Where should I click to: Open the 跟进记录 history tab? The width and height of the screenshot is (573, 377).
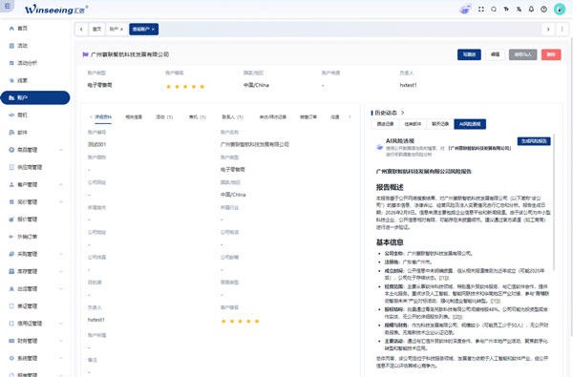[385, 124]
